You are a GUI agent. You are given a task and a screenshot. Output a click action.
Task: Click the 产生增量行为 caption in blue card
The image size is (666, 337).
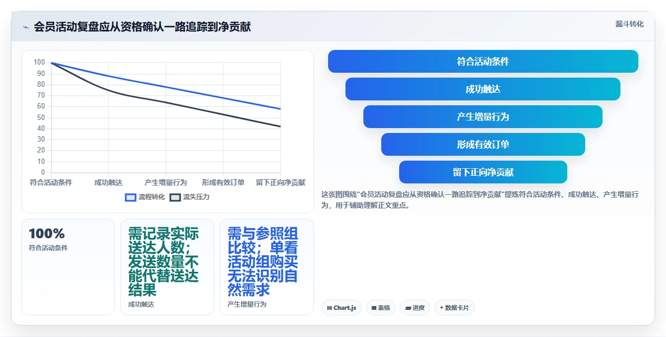click(x=247, y=304)
